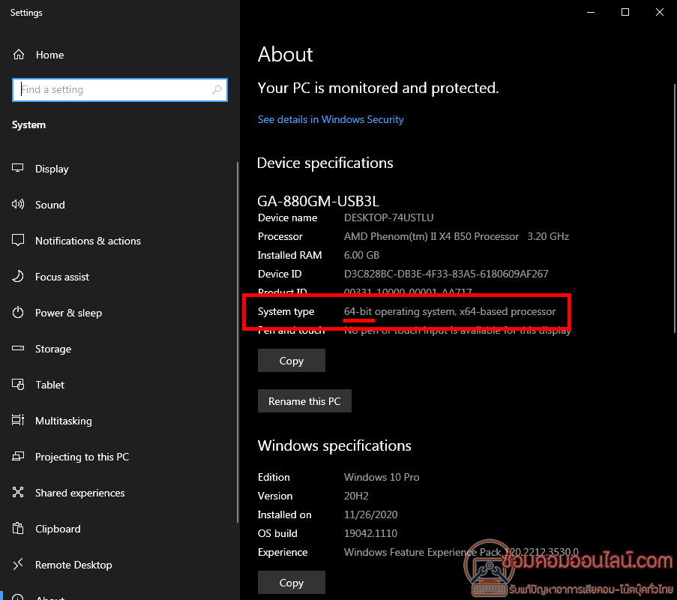Click the Notifications & actions icon
677x600 pixels.
coord(18,240)
